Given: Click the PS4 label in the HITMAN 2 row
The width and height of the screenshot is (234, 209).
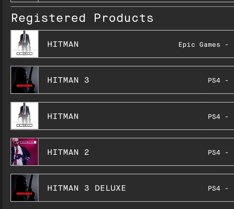Looking at the screenshot, I should point(214,152).
